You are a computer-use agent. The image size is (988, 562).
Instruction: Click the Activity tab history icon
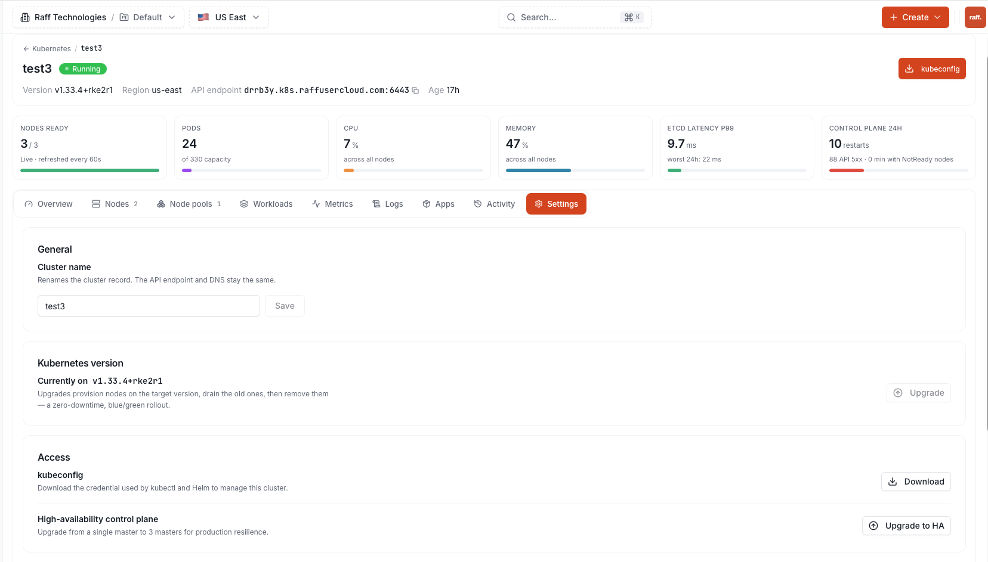tap(478, 204)
